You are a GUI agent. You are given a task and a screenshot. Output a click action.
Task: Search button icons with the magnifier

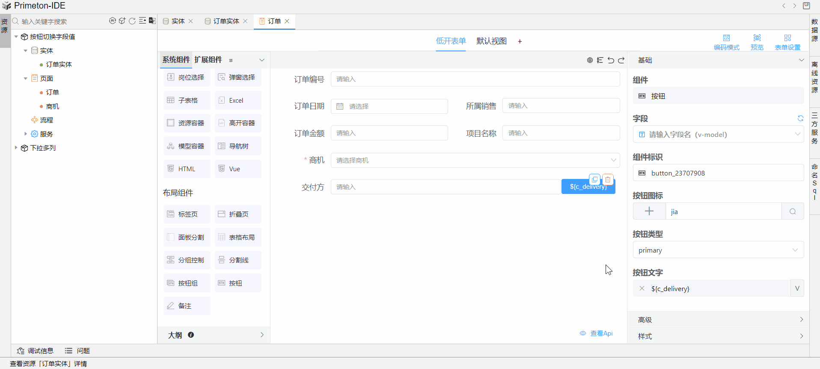[793, 211]
